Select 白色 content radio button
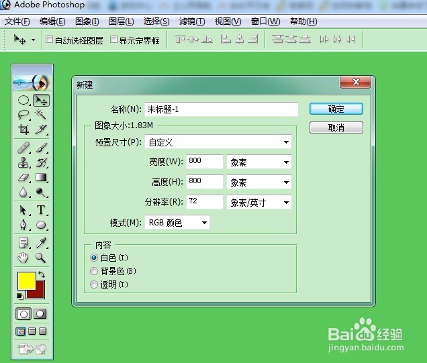The width and height of the screenshot is (427, 363). point(94,258)
